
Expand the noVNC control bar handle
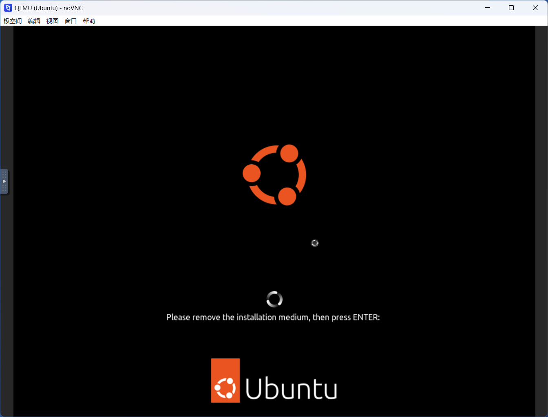click(4, 181)
